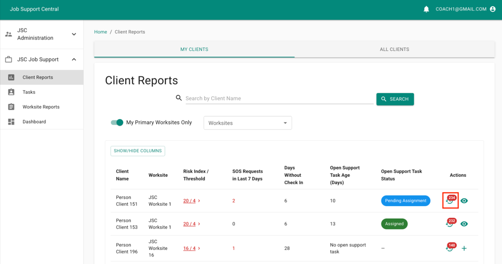Open Dashboard from sidebar icon
The image size is (502, 264).
click(11, 122)
